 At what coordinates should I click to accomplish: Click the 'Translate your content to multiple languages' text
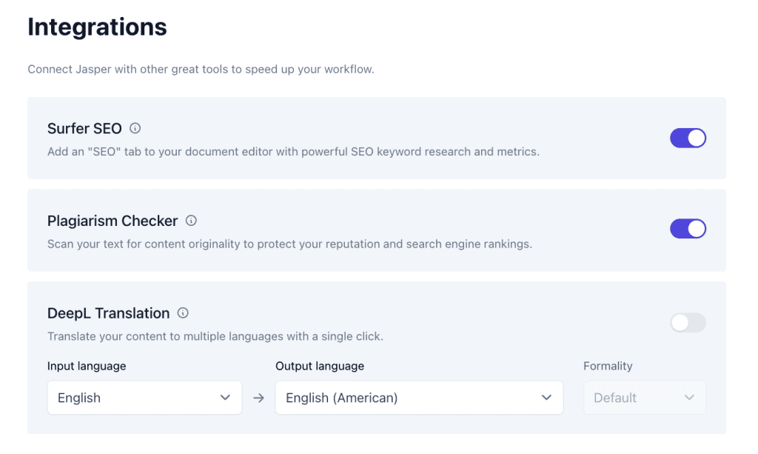(215, 336)
